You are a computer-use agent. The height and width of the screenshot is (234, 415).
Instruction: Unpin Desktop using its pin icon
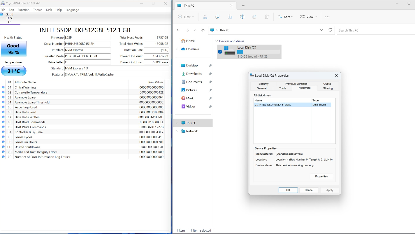(x=210, y=66)
